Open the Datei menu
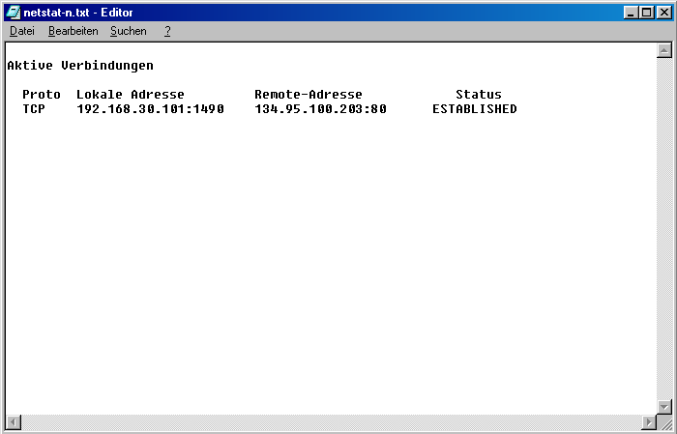The height and width of the screenshot is (434, 677). tap(21, 31)
